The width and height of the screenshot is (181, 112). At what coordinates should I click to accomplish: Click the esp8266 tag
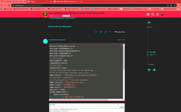coord(66,16)
